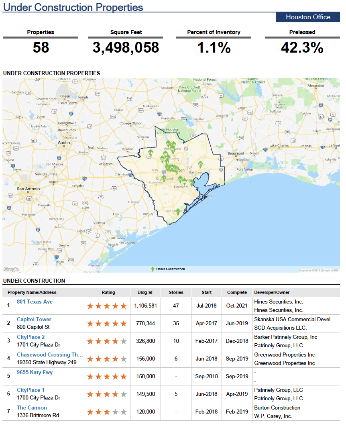Open the Capitol Tower property link
Screen dimensions: 346x430
pos(34,320)
